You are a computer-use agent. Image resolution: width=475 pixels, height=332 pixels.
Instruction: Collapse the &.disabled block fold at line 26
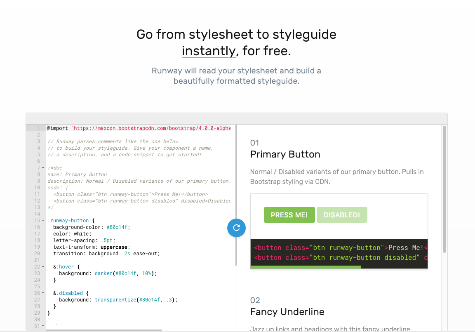click(x=43, y=293)
